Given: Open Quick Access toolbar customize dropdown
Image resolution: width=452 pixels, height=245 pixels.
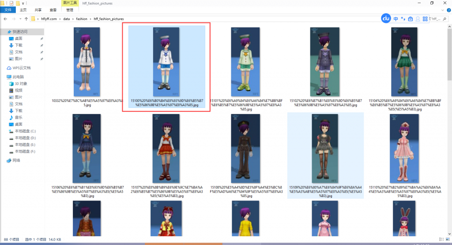Looking at the screenshot, I should click(23, 4).
